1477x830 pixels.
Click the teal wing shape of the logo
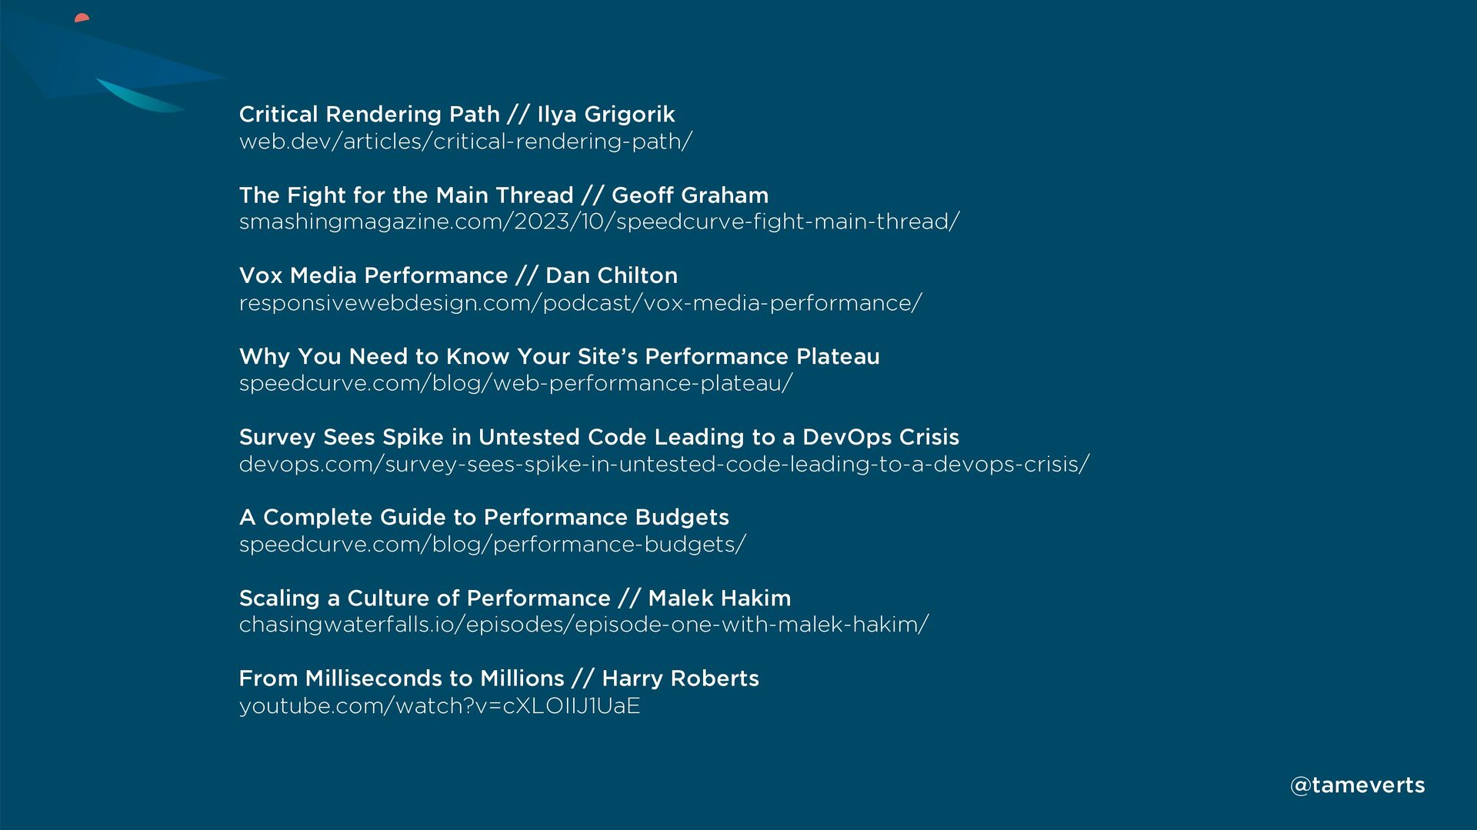click(x=140, y=96)
